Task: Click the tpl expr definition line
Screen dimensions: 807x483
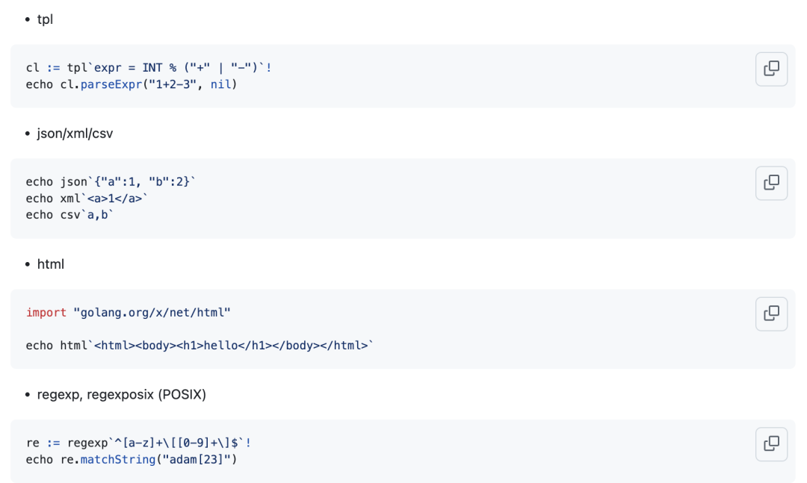Action: pyautogui.click(x=149, y=68)
